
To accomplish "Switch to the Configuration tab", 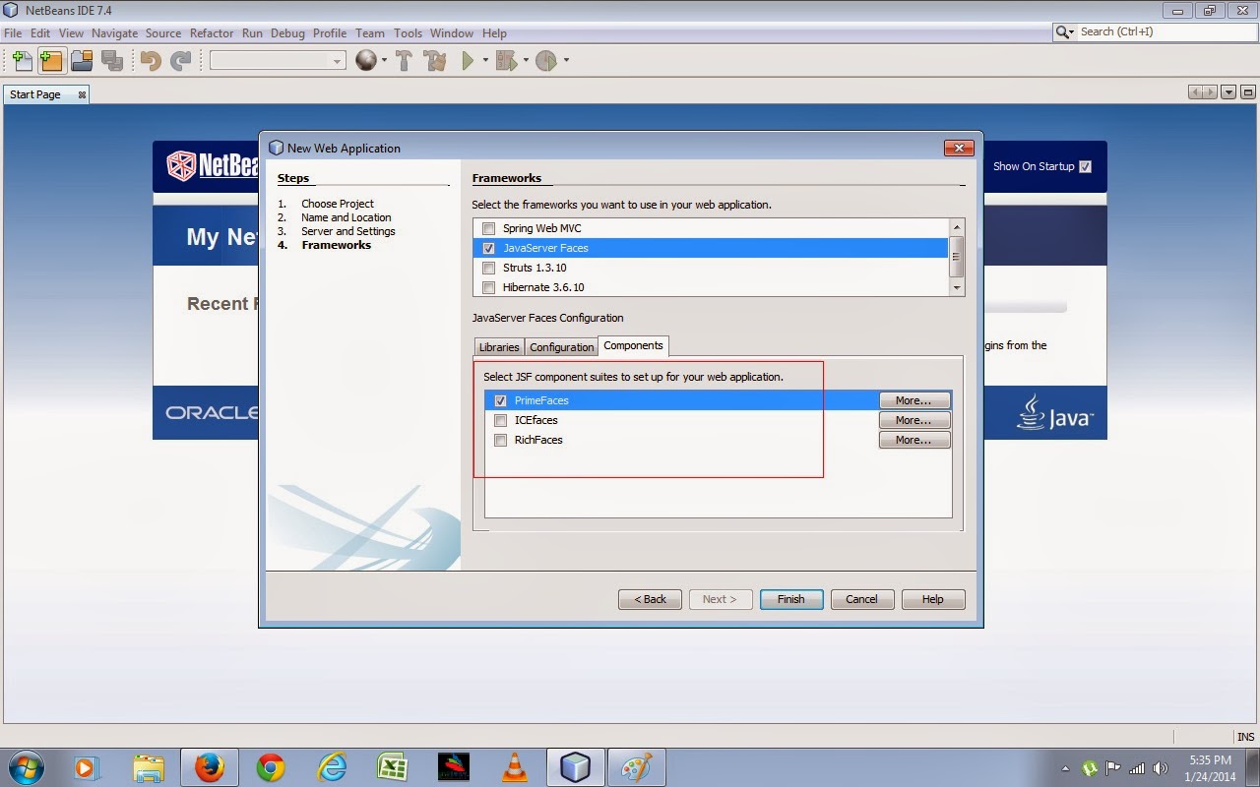I will [x=562, y=347].
